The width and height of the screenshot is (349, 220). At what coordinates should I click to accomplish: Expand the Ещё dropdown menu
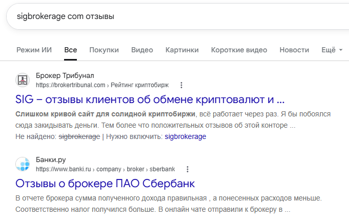coord(332,50)
